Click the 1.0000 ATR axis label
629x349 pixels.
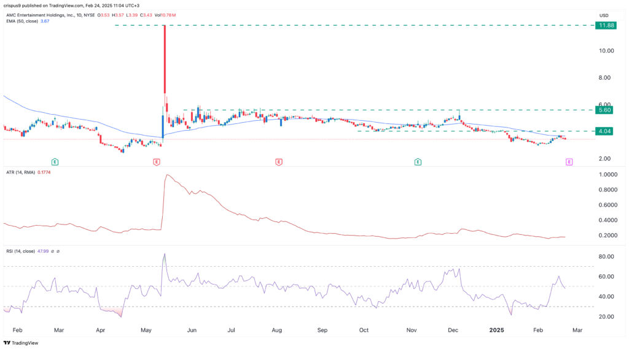click(608, 175)
